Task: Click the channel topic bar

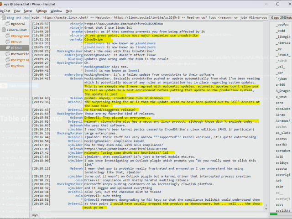Action: click(150, 17)
